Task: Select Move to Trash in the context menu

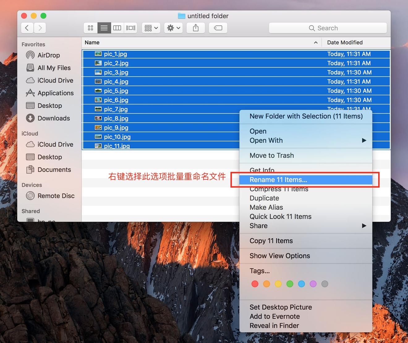Action: pyautogui.click(x=271, y=155)
